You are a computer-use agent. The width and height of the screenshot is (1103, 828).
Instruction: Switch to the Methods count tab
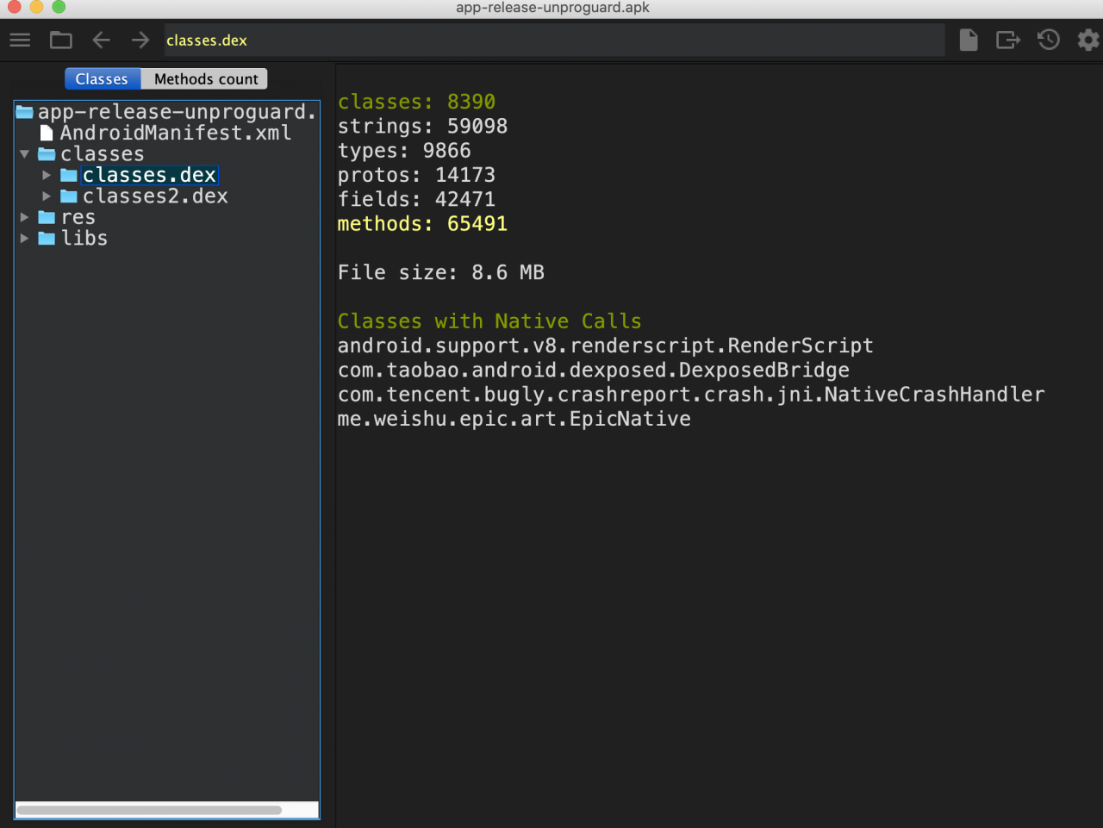205,79
